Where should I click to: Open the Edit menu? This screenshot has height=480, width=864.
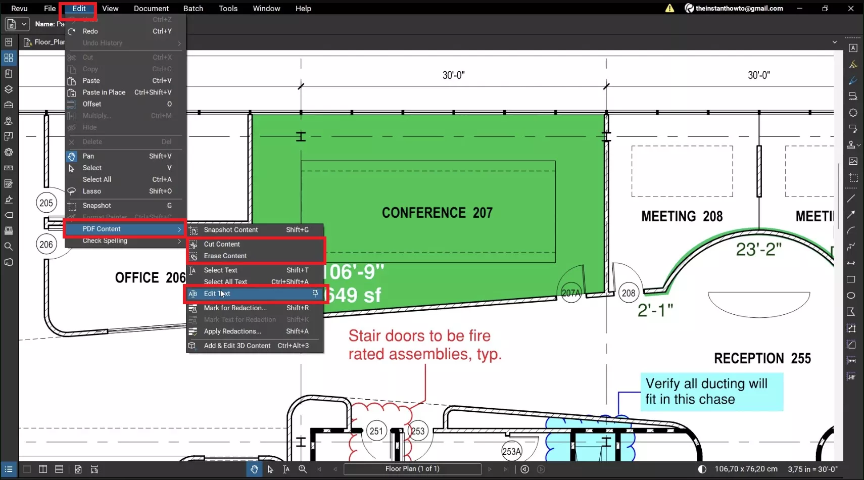point(79,9)
